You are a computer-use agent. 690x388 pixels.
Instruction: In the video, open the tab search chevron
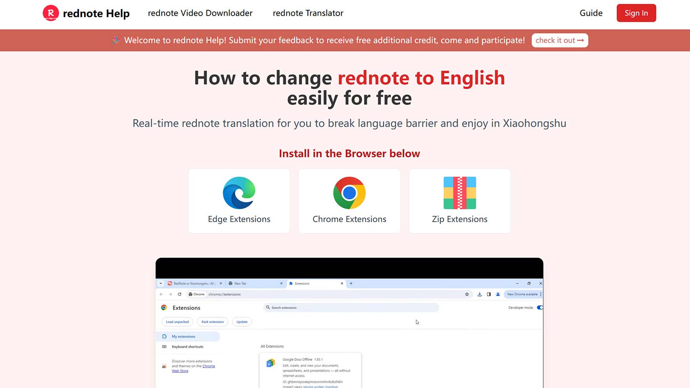[161, 283]
